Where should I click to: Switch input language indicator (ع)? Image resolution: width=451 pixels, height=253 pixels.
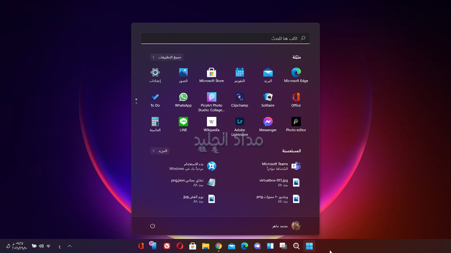(59, 247)
